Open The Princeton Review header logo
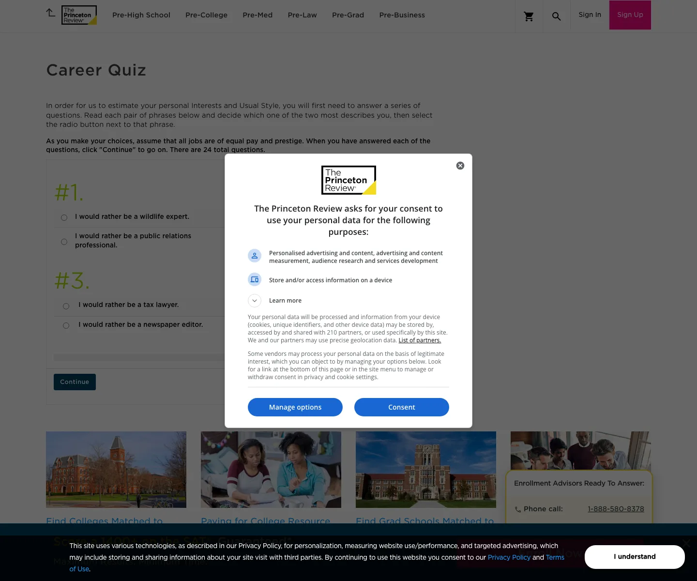This screenshot has width=697, height=581. click(x=79, y=15)
